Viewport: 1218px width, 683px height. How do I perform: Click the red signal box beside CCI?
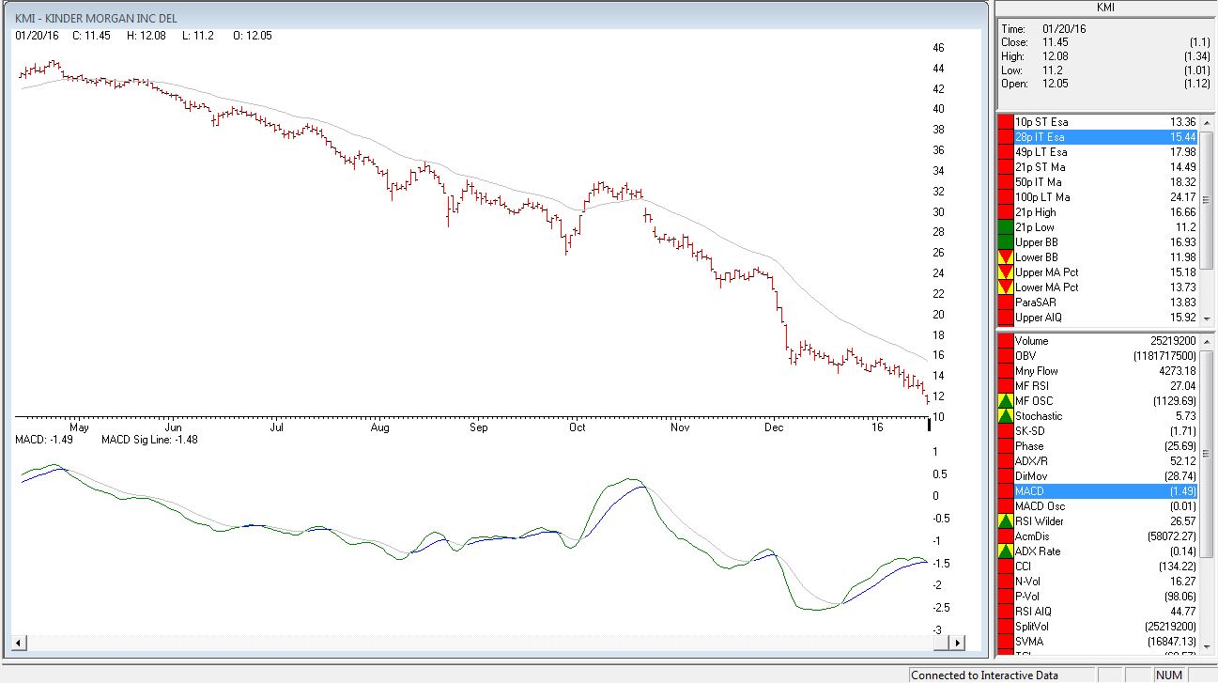pyautogui.click(x=1006, y=567)
